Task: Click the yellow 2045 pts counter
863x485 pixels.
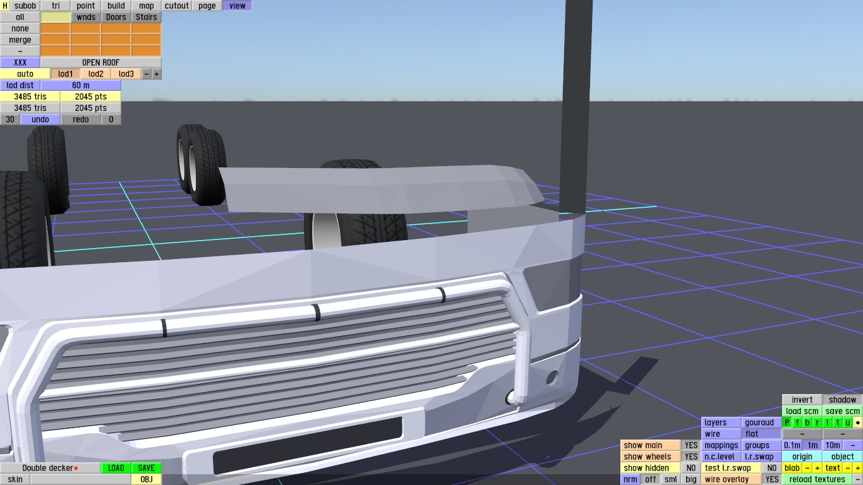Action: 91,97
